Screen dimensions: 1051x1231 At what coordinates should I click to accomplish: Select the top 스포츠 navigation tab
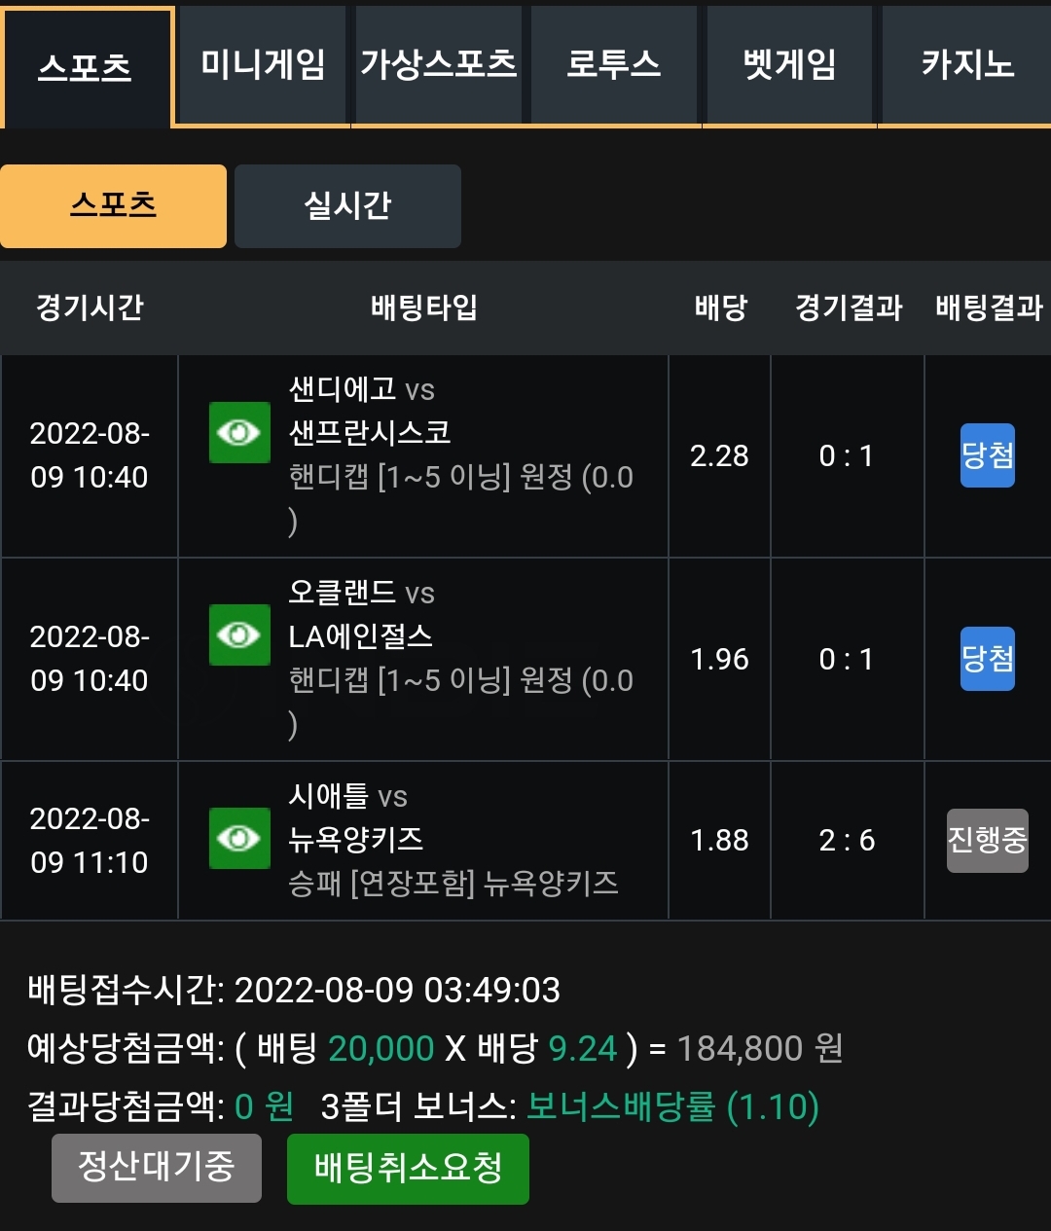(x=86, y=67)
